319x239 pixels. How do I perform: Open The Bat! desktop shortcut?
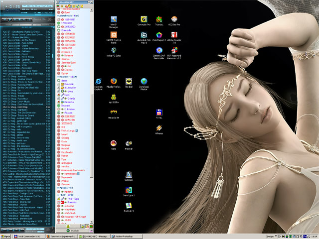coord(129,83)
